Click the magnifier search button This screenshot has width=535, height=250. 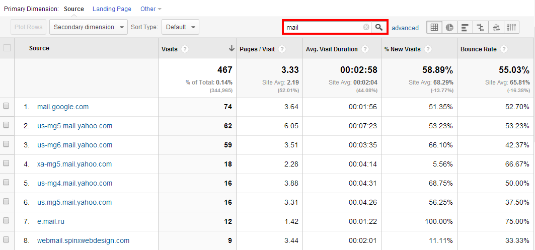pos(379,27)
